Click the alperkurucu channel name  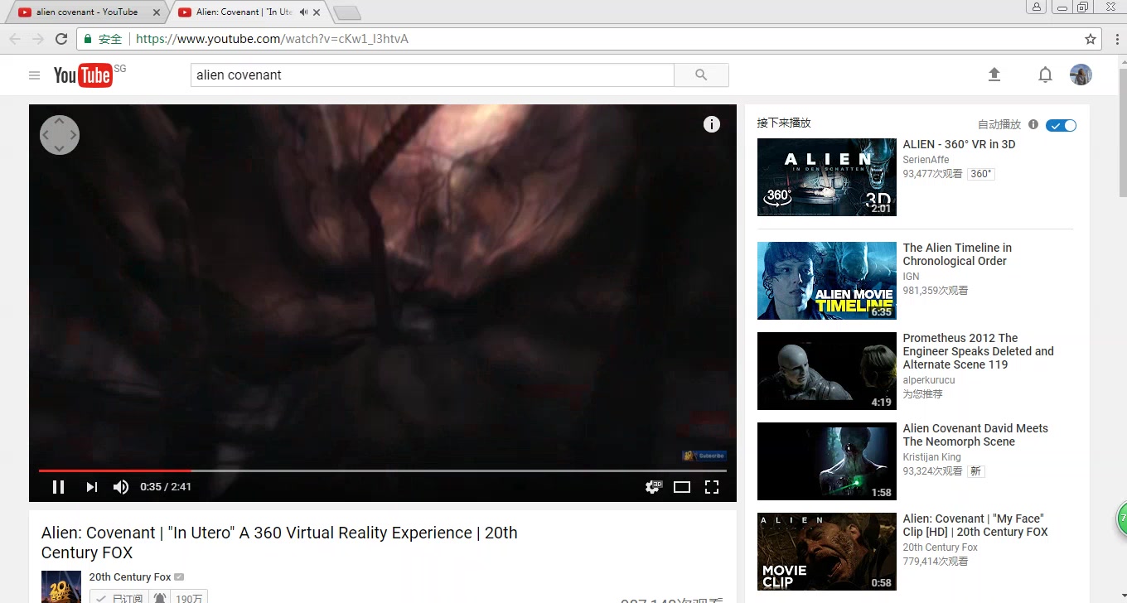(929, 380)
